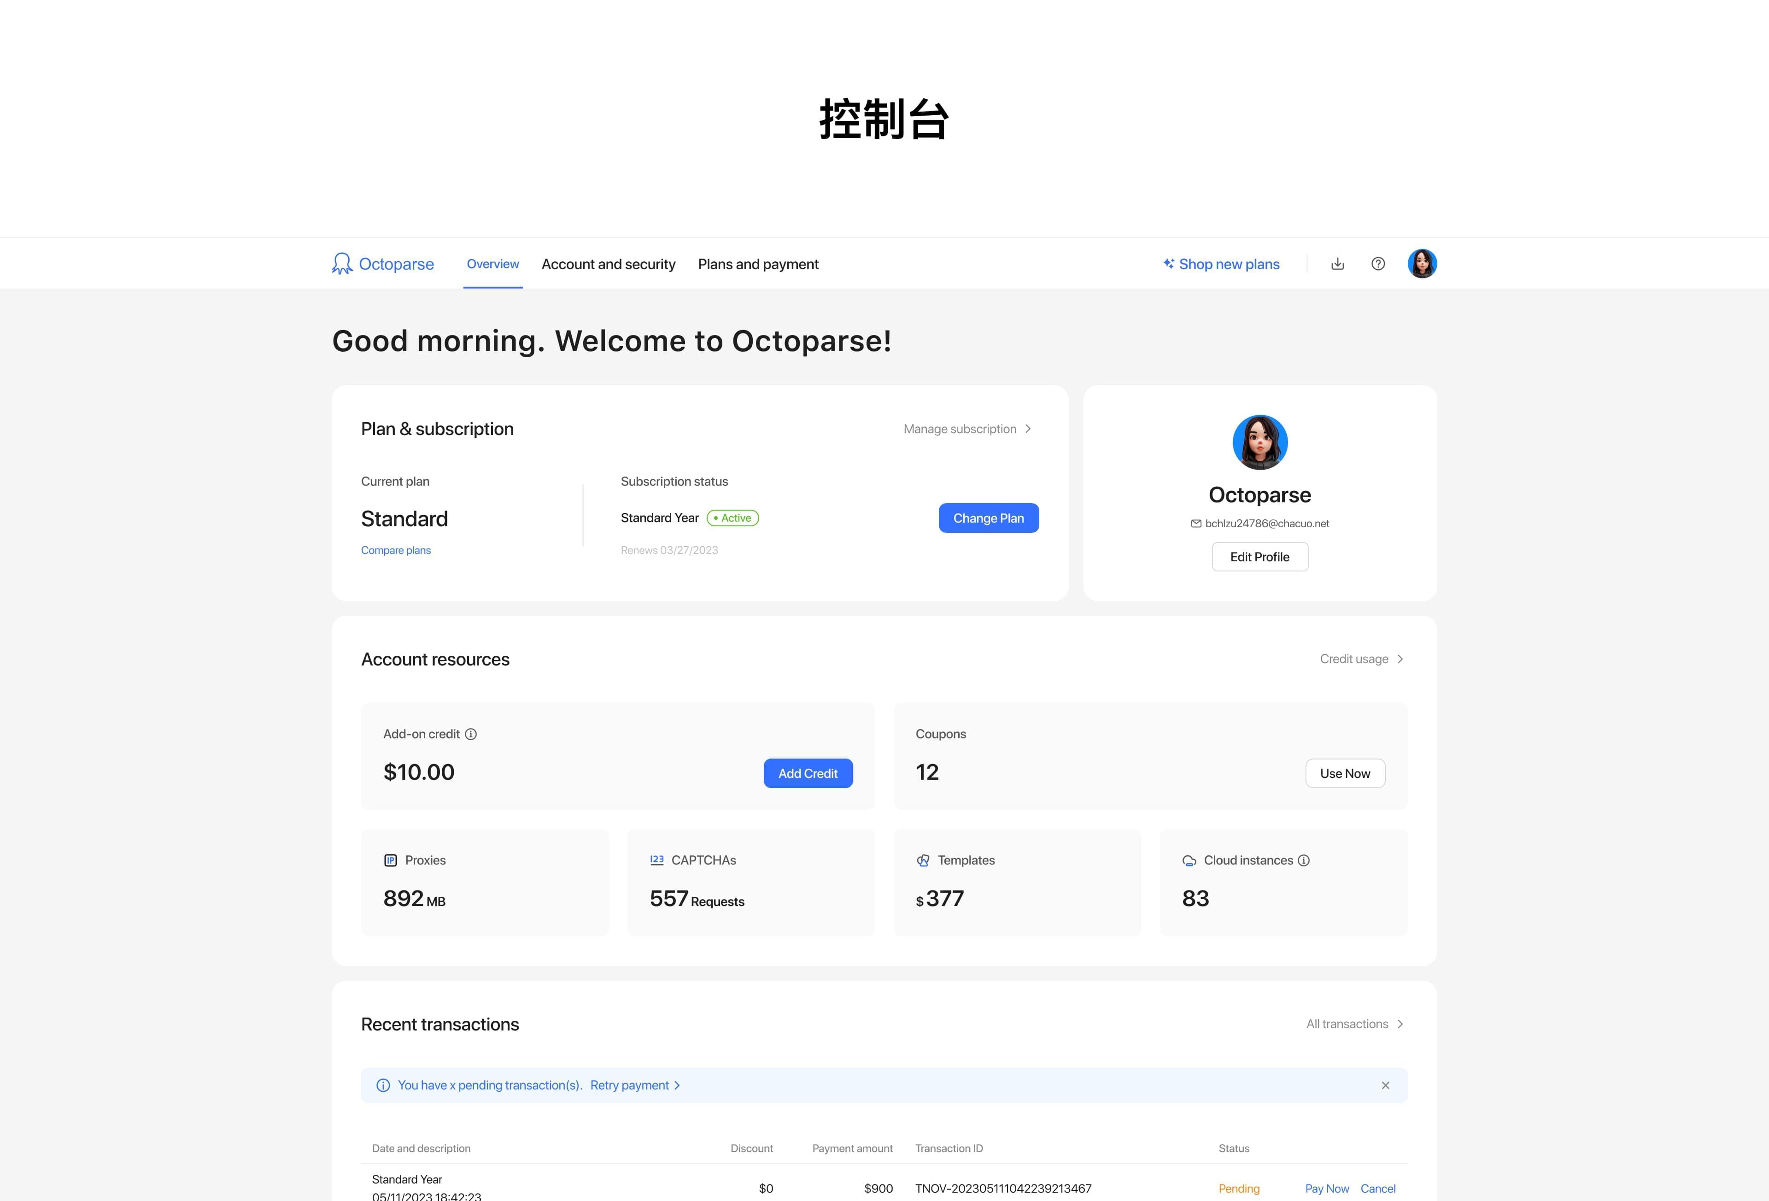Click the Edit Profile button
The image size is (1769, 1201).
click(1260, 557)
